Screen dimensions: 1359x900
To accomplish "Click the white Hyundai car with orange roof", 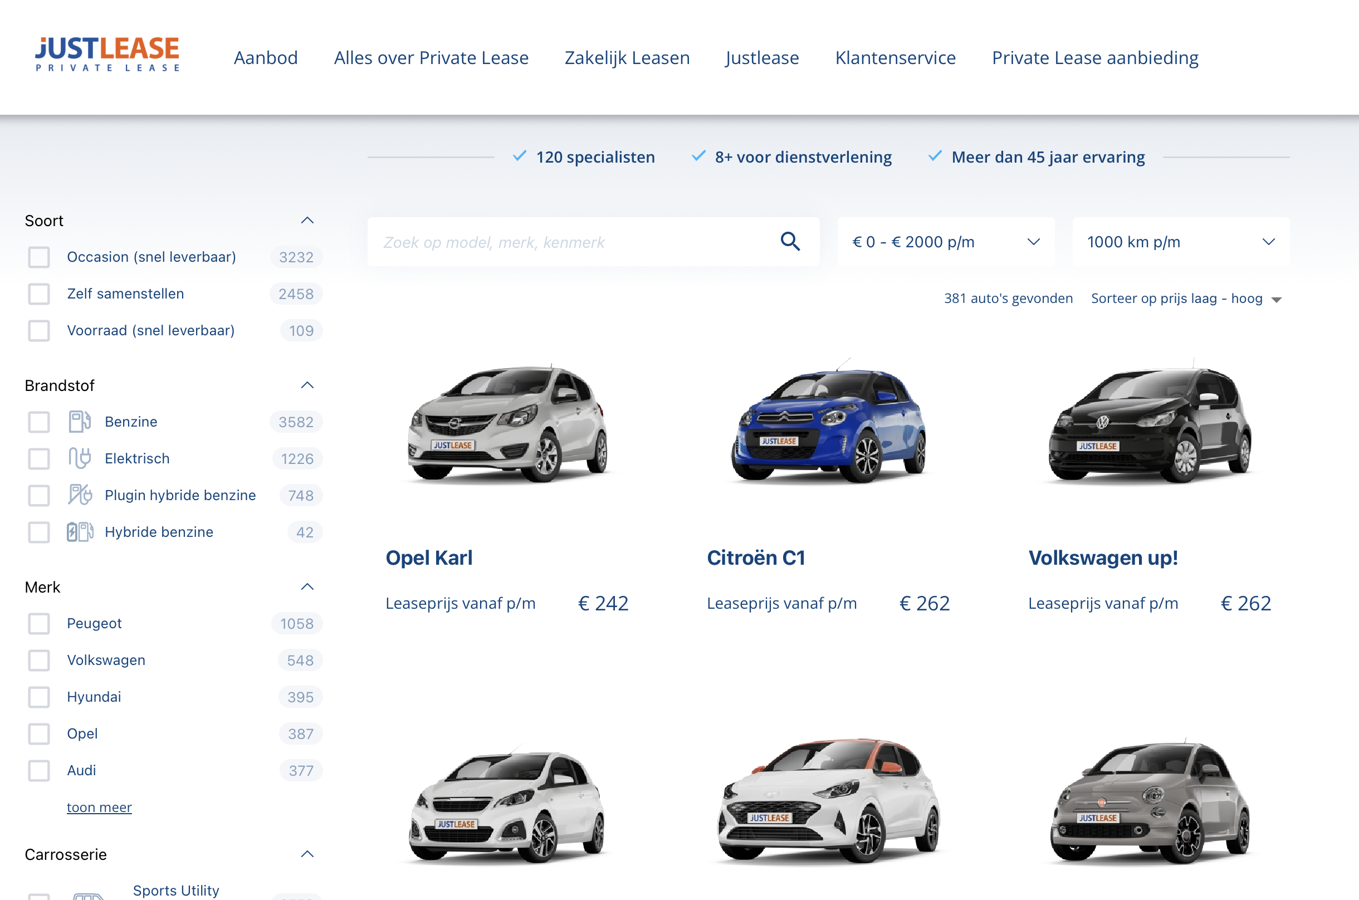I will pos(829,800).
